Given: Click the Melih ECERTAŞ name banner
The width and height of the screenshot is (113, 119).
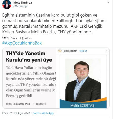Looking at the screenshot, I should 83,105.
